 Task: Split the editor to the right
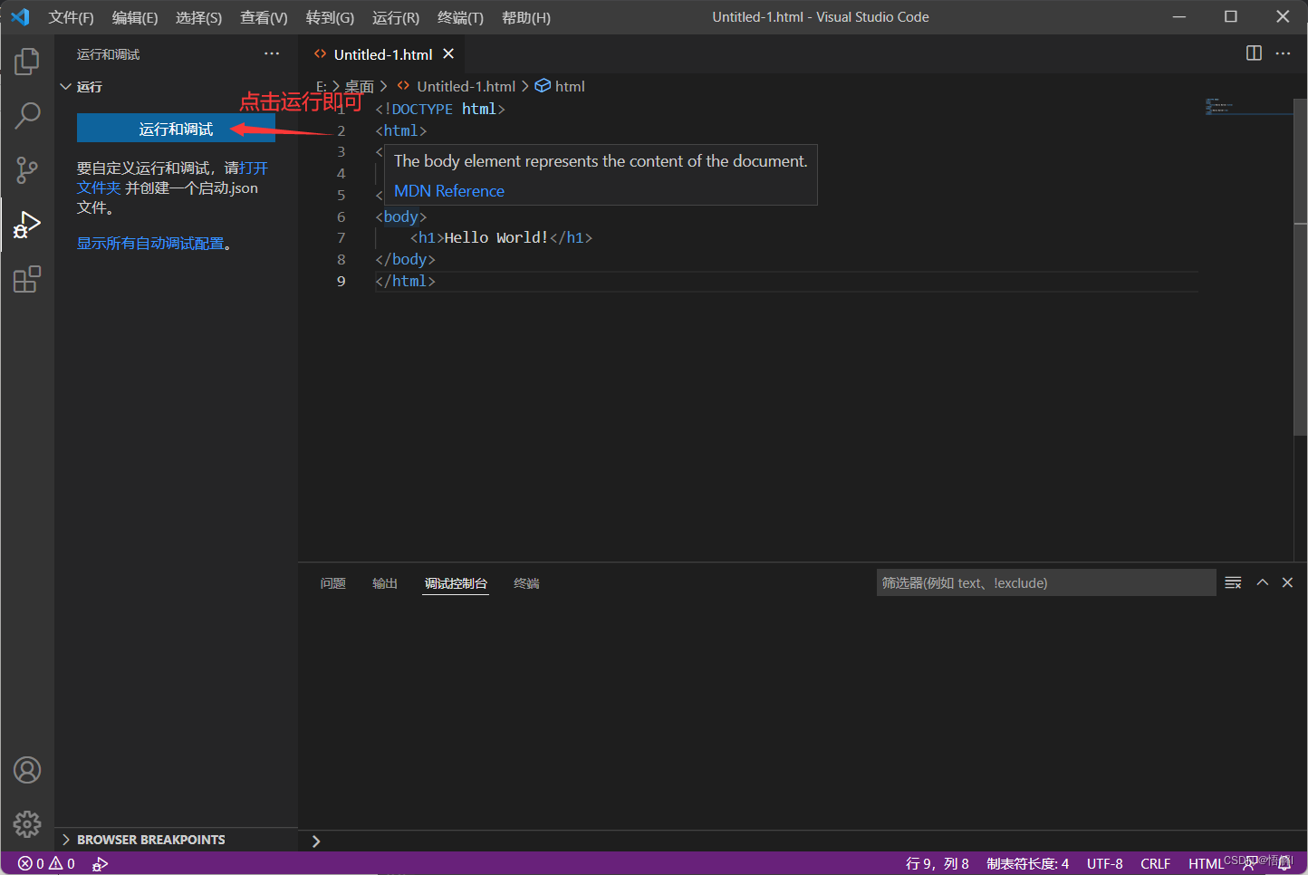click(1254, 53)
